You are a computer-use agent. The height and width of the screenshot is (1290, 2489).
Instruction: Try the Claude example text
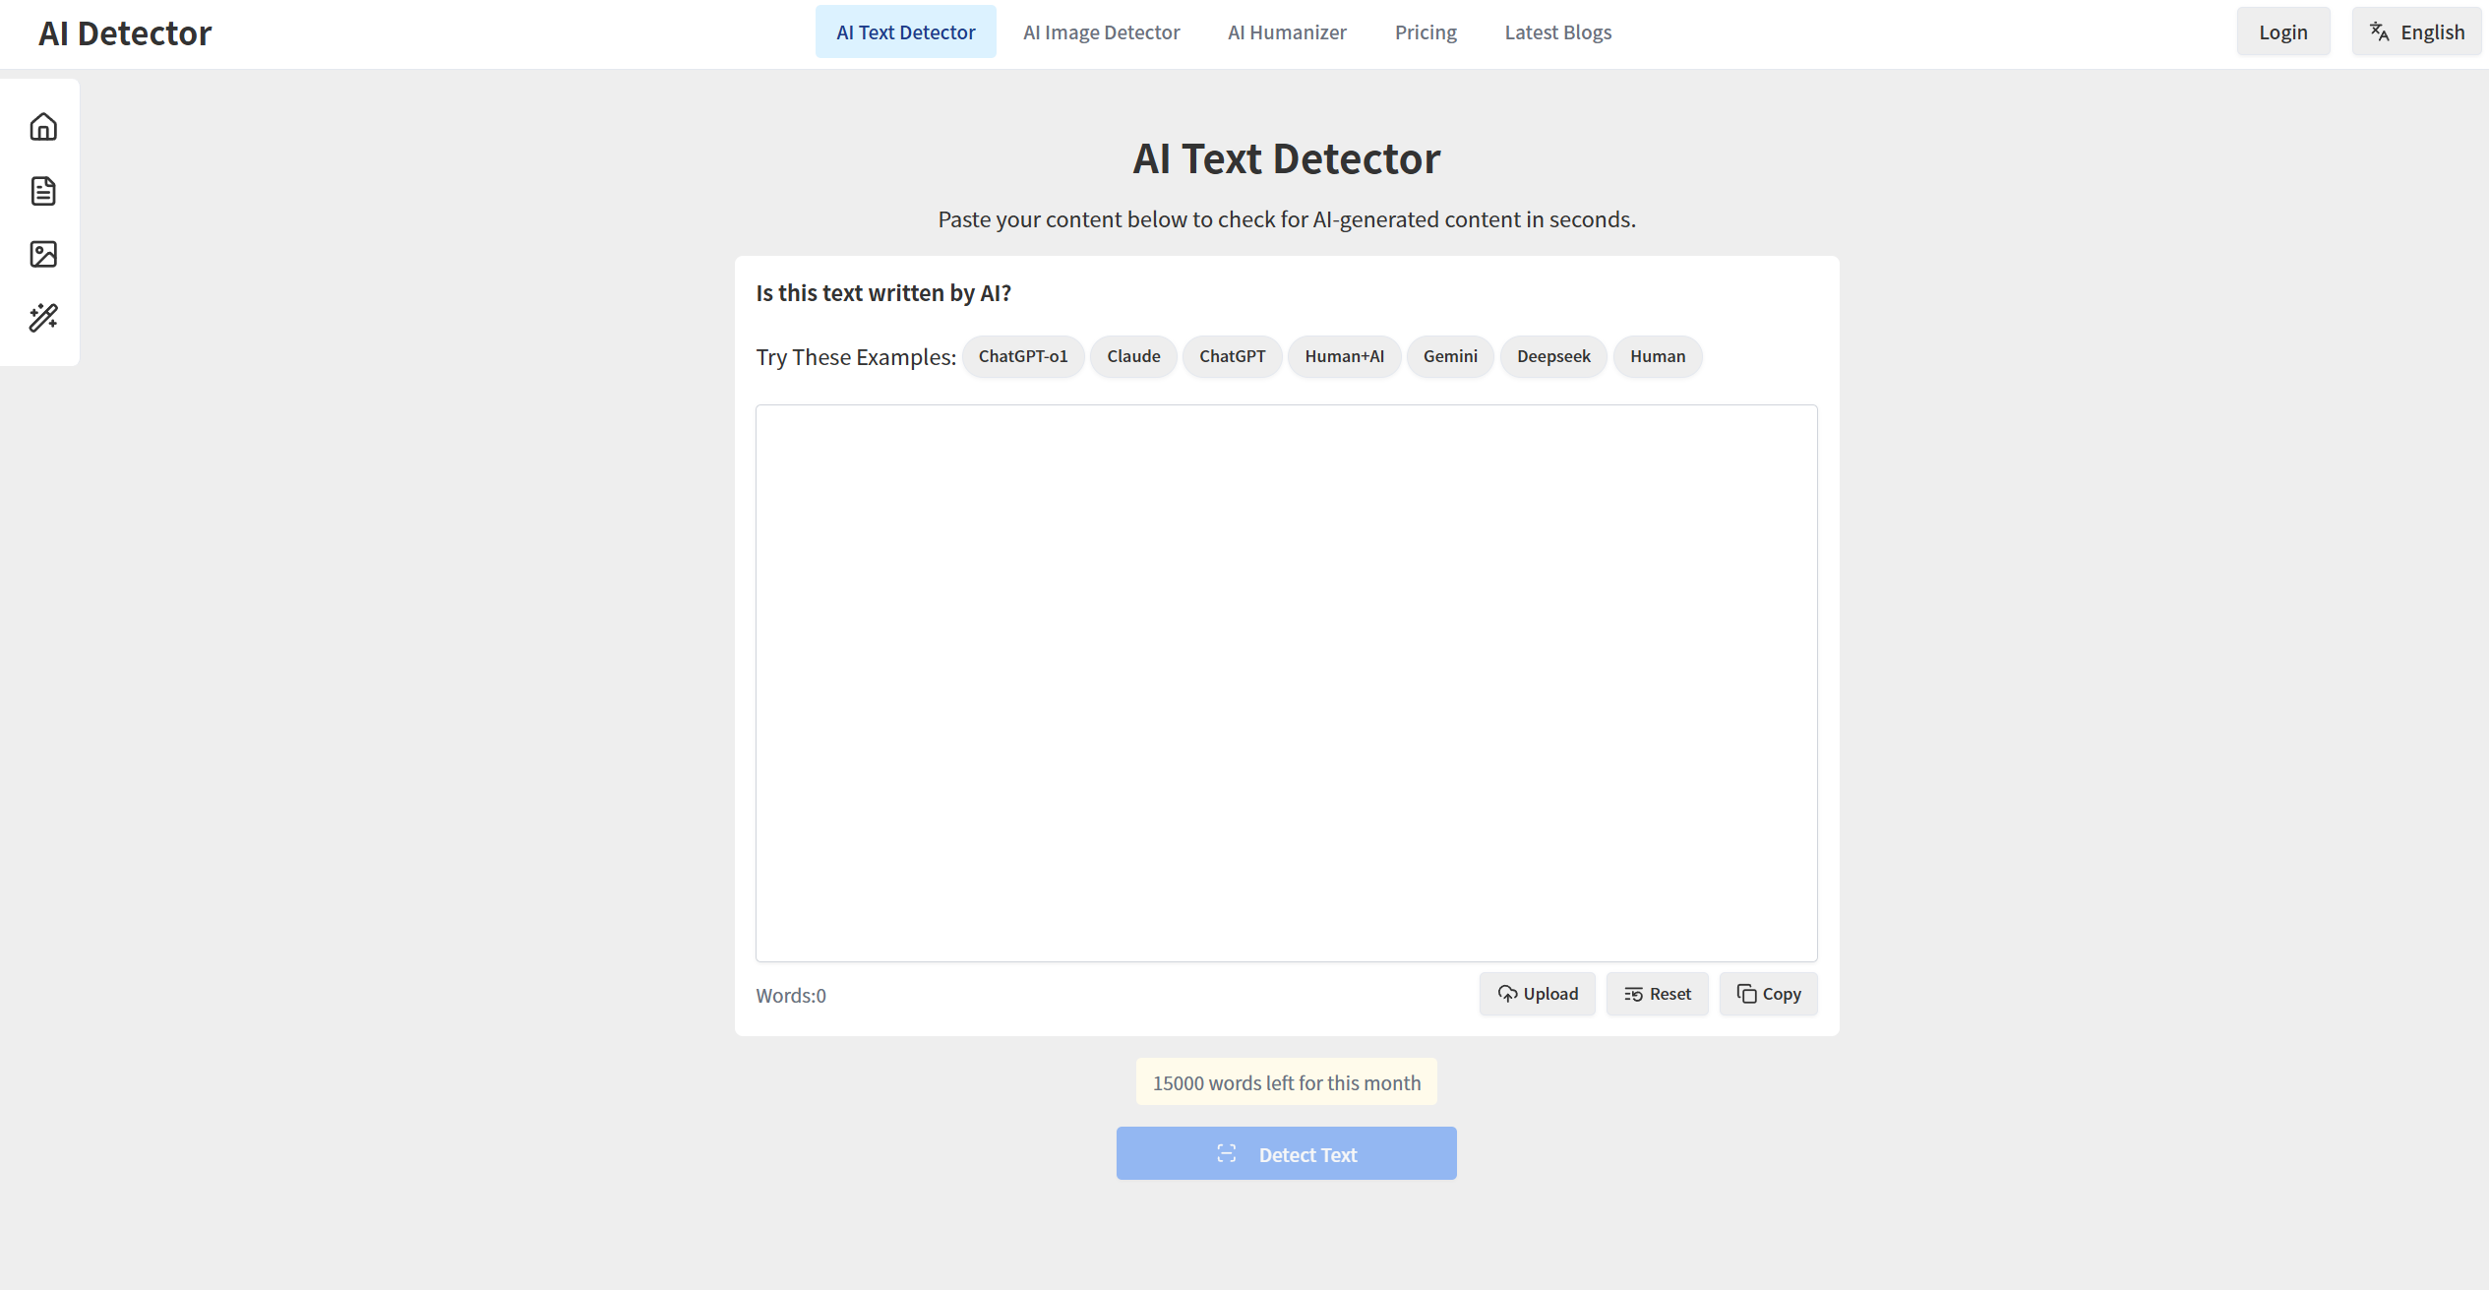pyautogui.click(x=1132, y=356)
